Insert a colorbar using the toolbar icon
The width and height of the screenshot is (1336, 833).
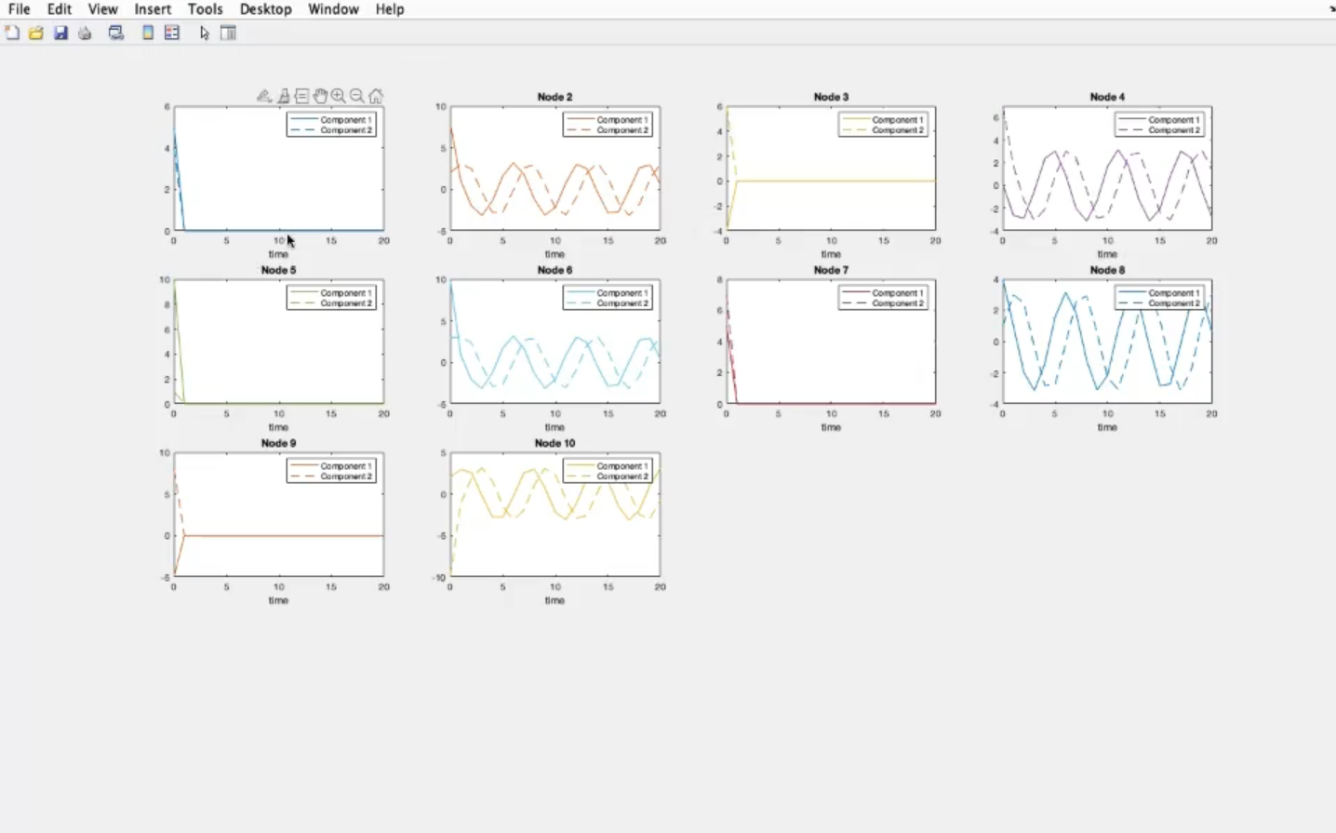pyautogui.click(x=148, y=34)
